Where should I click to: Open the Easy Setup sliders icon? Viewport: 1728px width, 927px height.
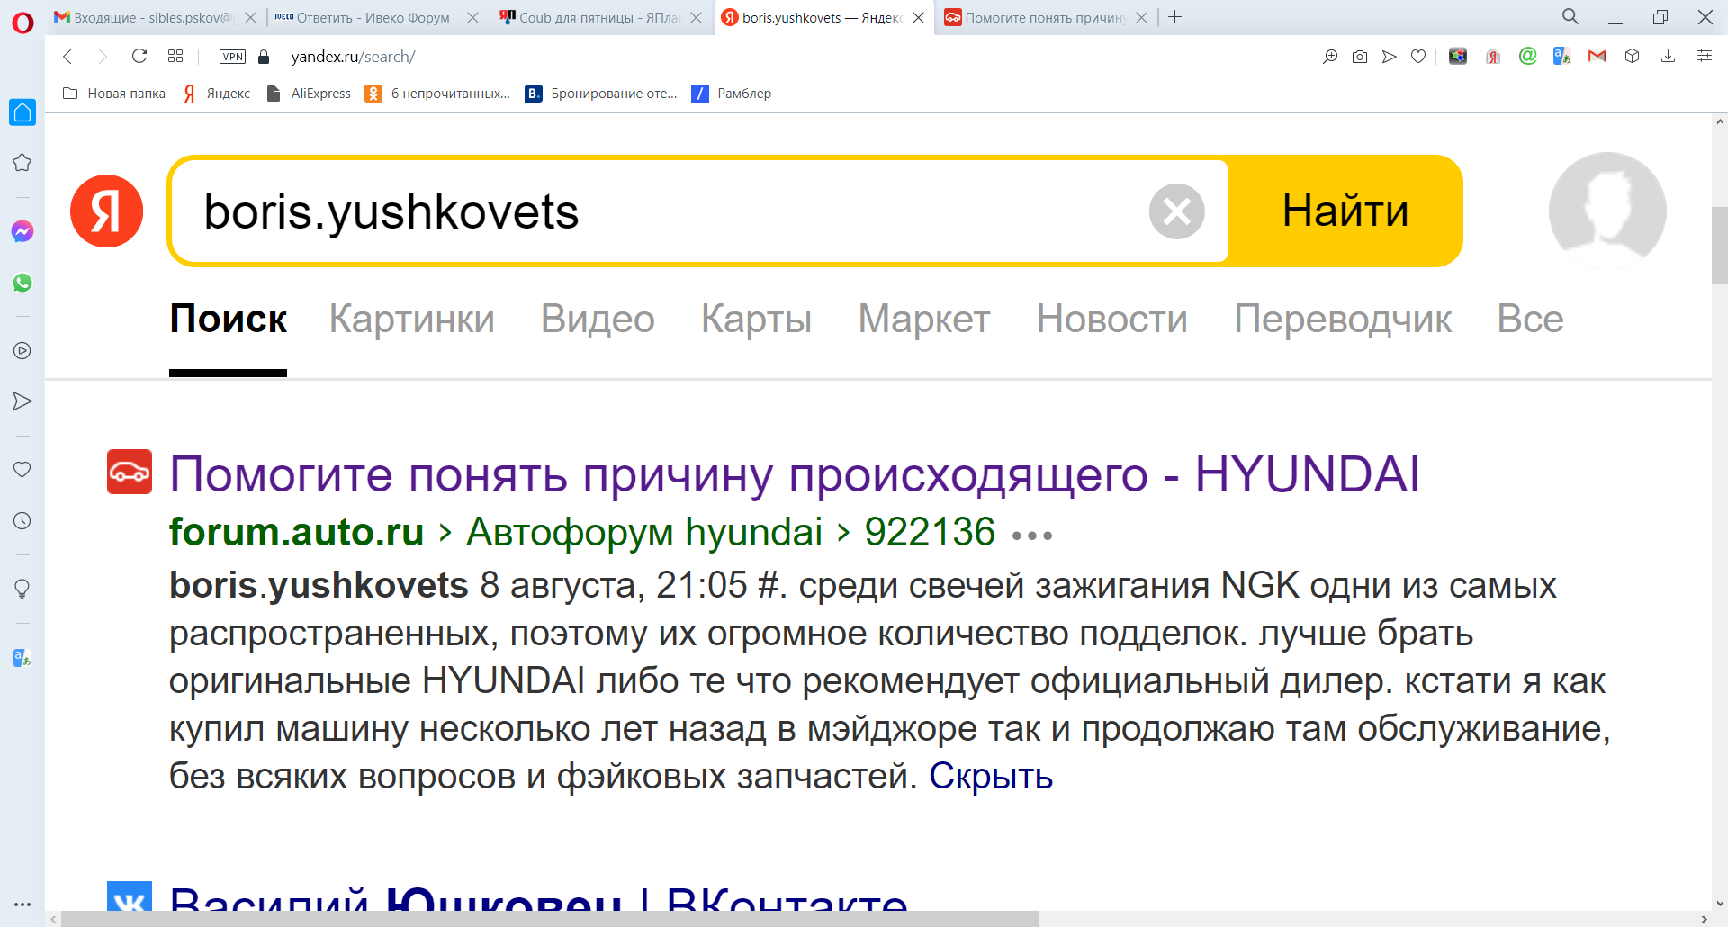coord(1705,56)
